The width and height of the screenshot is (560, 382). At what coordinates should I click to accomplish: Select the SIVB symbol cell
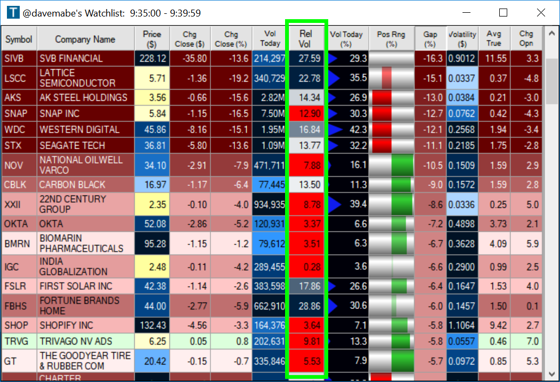point(19,58)
